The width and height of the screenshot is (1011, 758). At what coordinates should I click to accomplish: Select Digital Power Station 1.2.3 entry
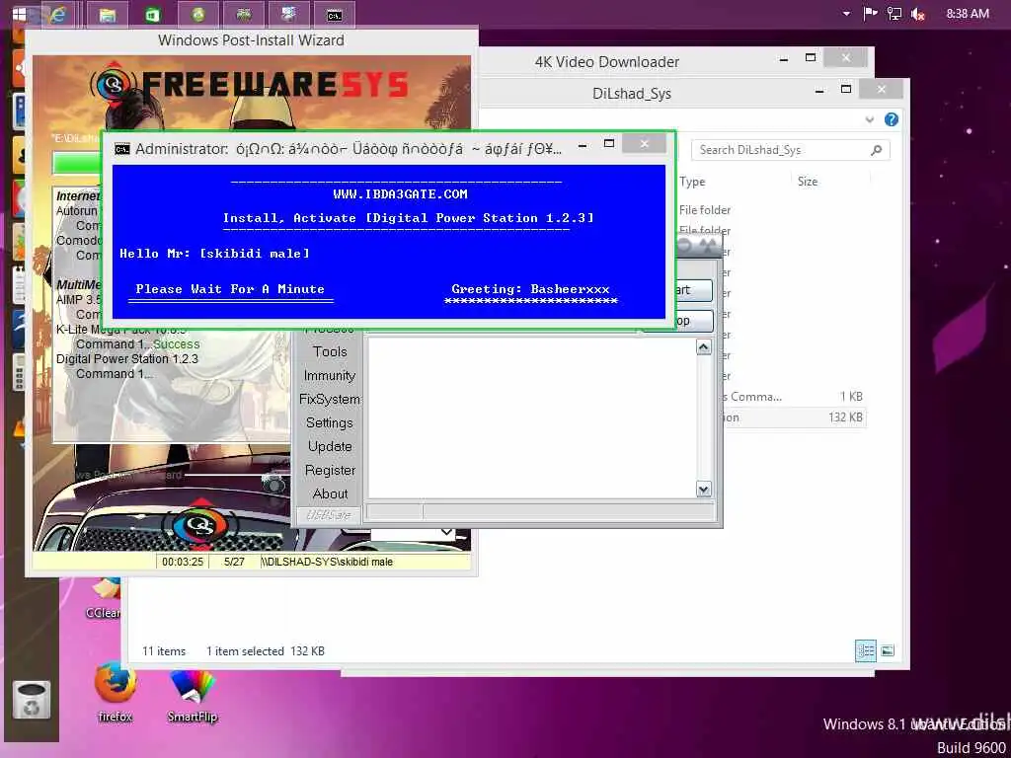coord(127,359)
